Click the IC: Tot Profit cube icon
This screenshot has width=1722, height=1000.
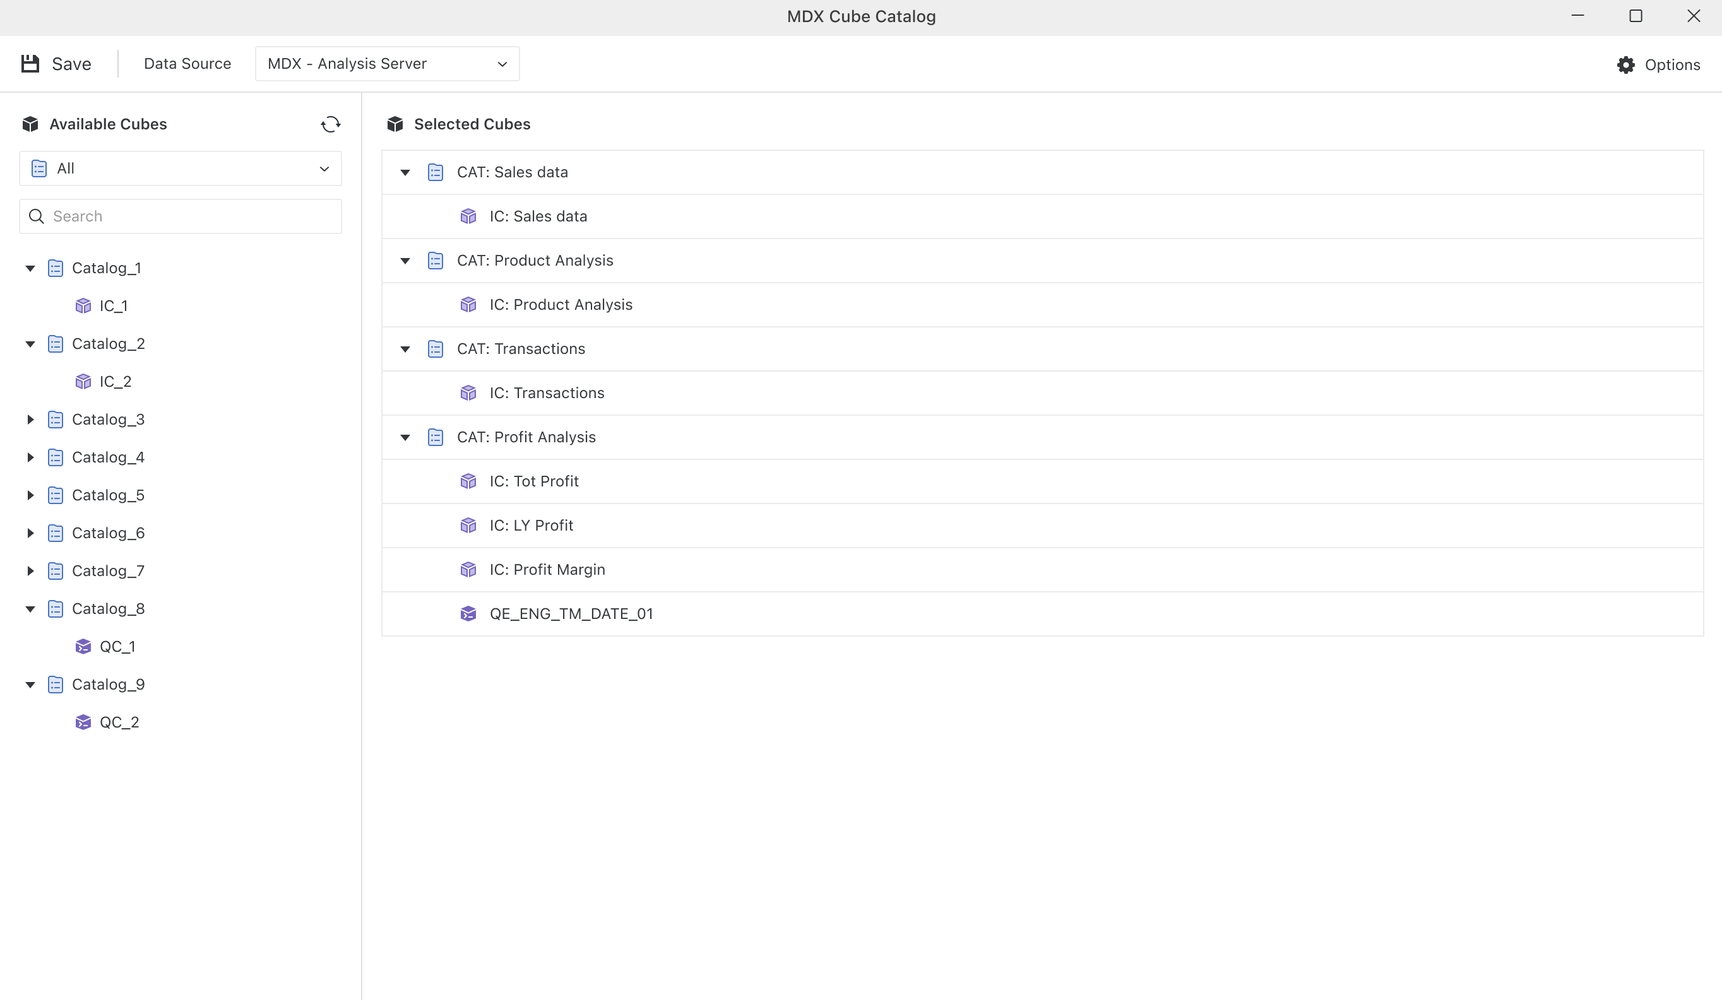[468, 481]
